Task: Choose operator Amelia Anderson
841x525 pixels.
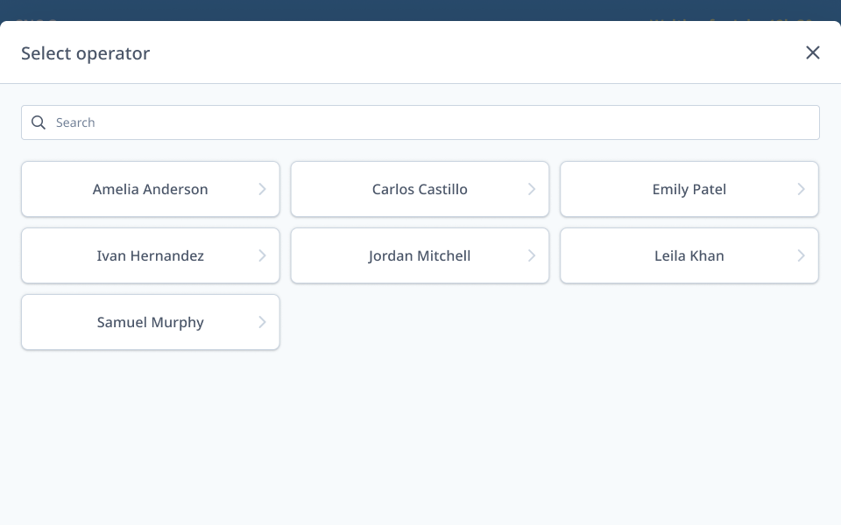Action: click(151, 189)
